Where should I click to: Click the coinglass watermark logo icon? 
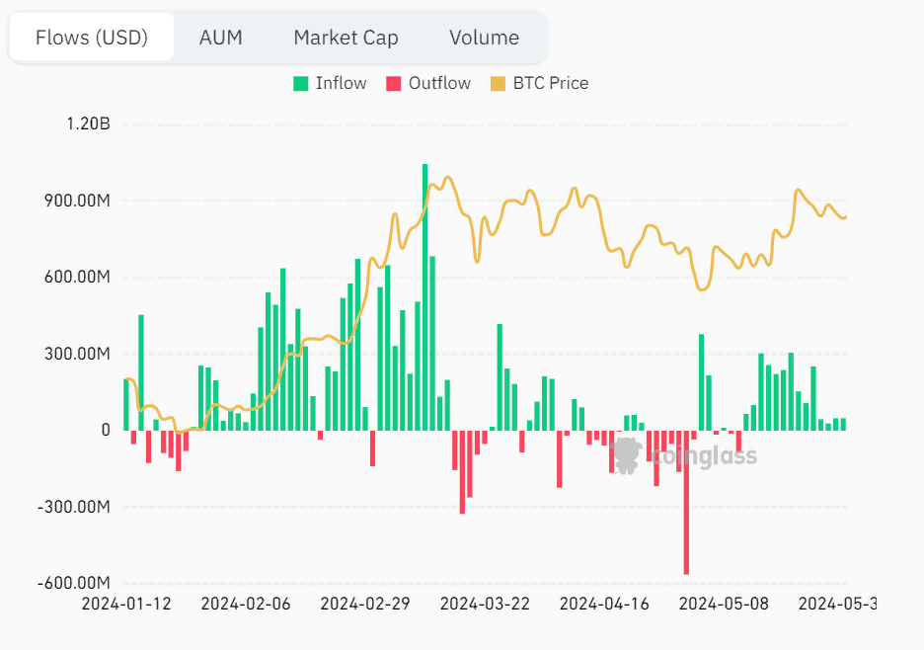[626, 455]
